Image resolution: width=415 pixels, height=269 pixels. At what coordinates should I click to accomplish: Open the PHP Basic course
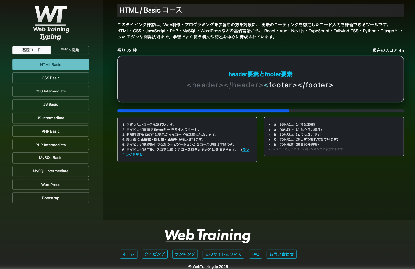50,131
